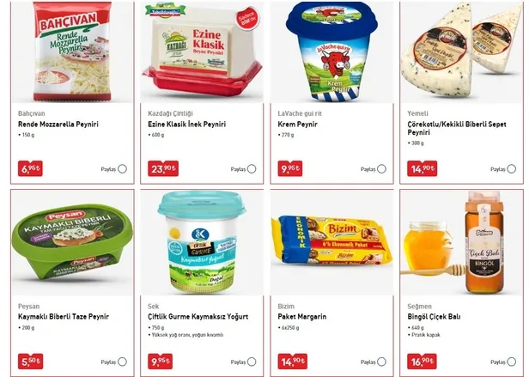This screenshot has width=529, height=377.
Task: Open the Bahçıvan mozzarella product image
Action: pos(72,52)
